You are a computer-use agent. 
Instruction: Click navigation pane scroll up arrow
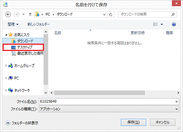[46, 32]
